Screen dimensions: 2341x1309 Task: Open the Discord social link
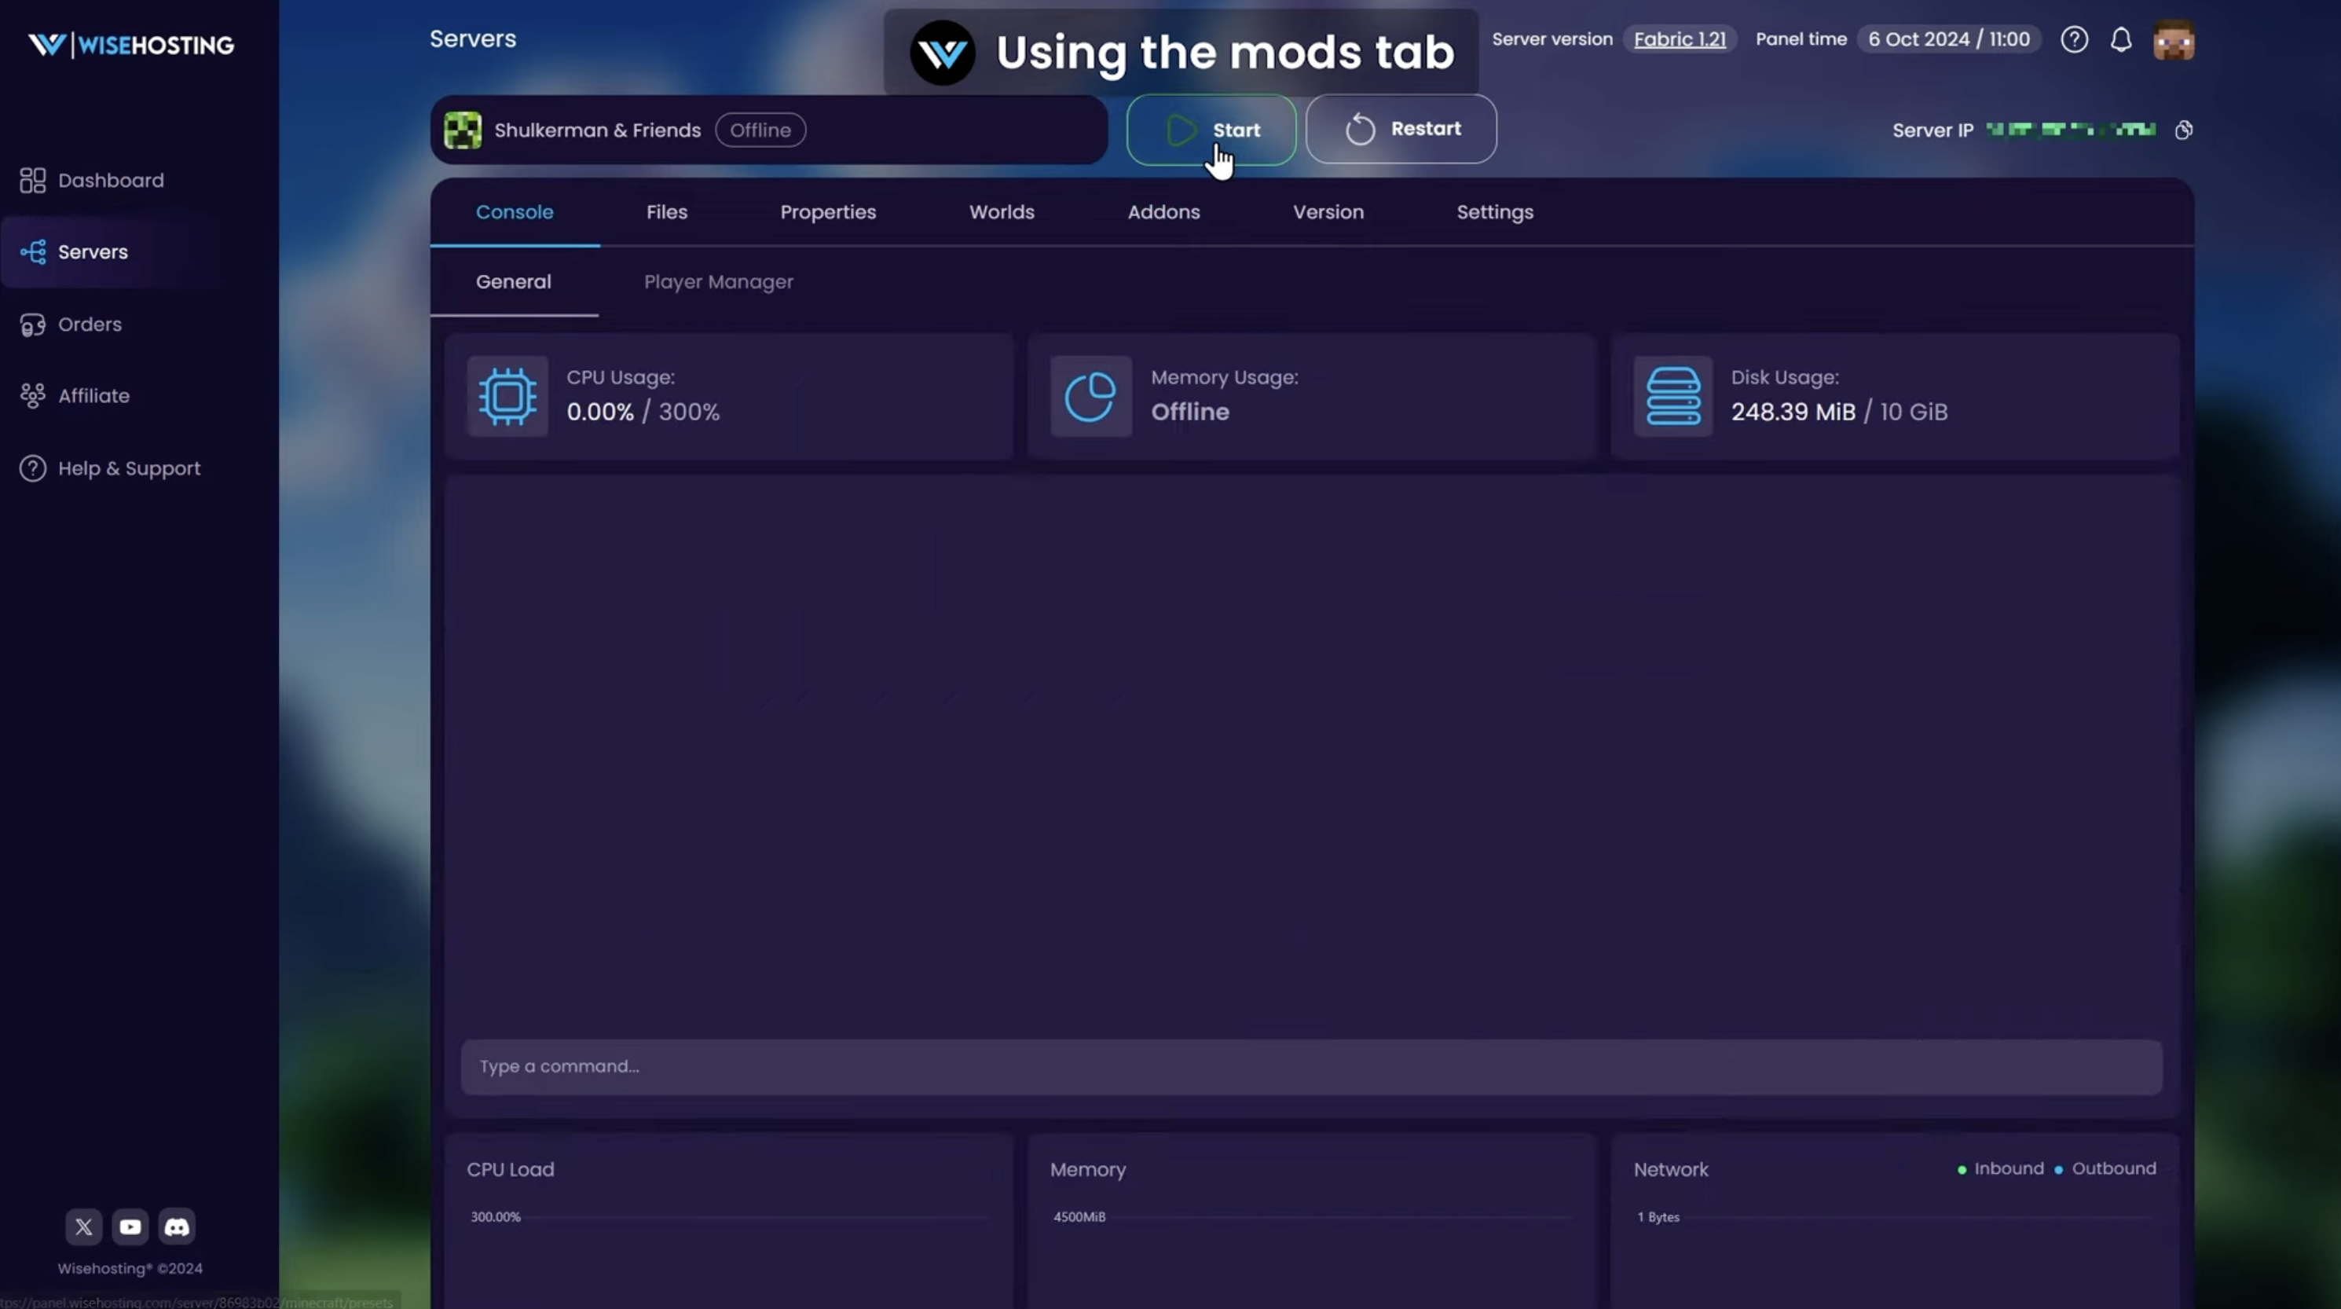pos(176,1226)
